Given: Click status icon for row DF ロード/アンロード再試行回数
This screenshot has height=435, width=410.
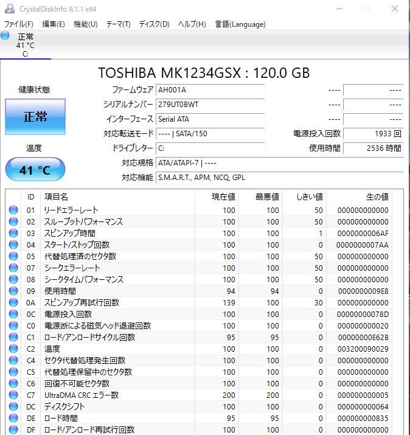Looking at the screenshot, I should 13,430.
